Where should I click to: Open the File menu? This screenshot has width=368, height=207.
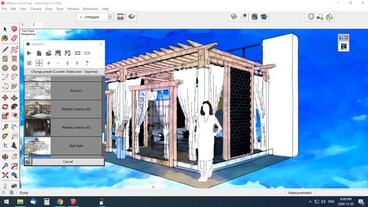[x=4, y=9]
